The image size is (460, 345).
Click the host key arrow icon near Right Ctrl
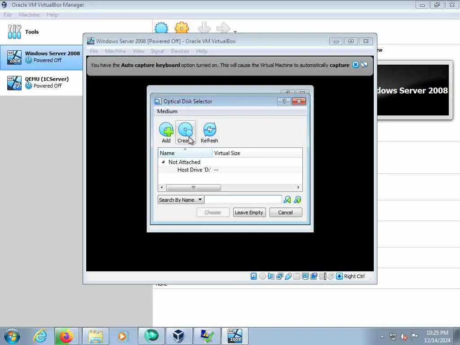(339, 276)
